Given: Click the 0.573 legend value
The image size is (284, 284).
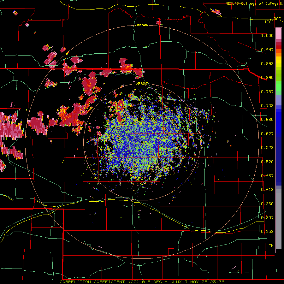Looking at the screenshot, I should click(267, 148).
